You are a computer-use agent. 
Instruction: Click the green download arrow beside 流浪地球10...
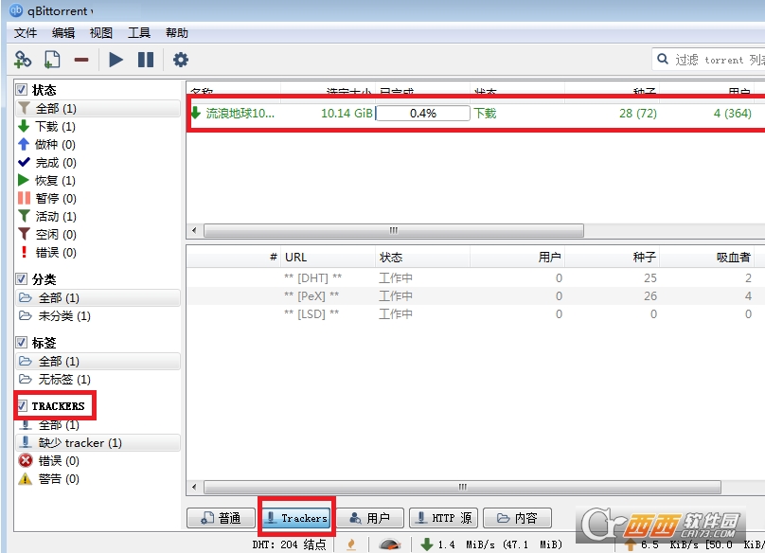coord(196,113)
